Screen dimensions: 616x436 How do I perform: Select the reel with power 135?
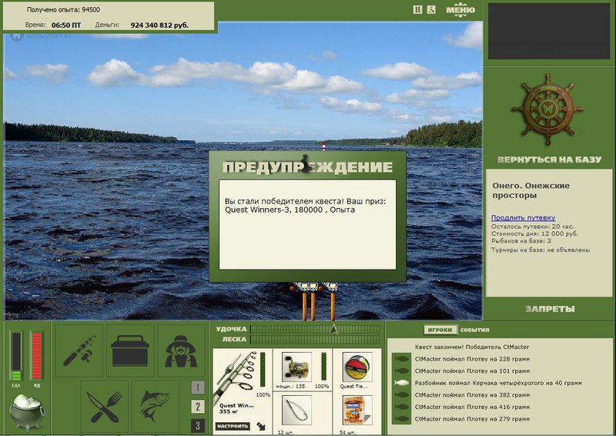tap(296, 367)
